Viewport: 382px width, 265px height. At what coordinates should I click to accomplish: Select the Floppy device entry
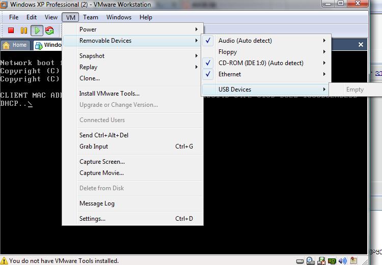[x=266, y=51]
